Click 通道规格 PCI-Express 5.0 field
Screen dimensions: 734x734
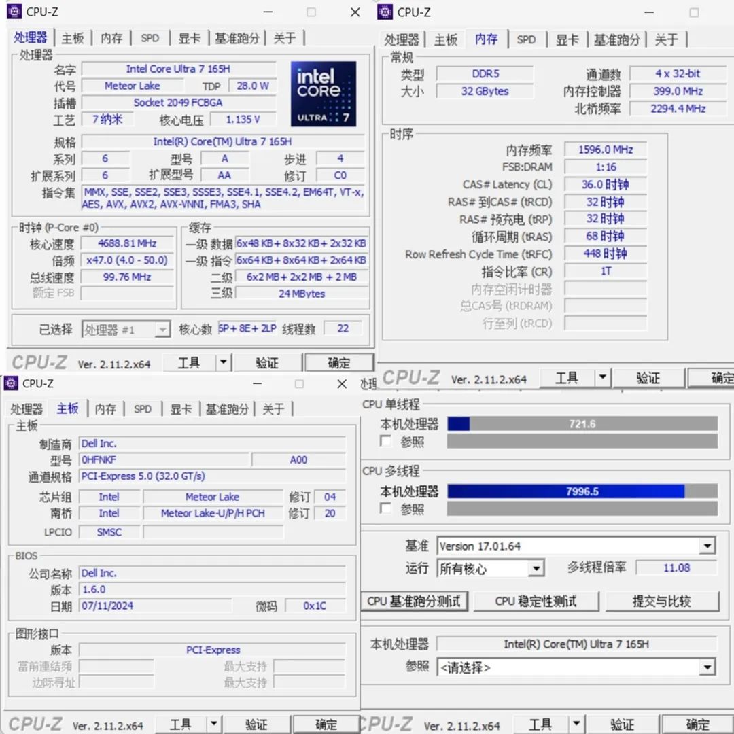pyautogui.click(x=212, y=476)
